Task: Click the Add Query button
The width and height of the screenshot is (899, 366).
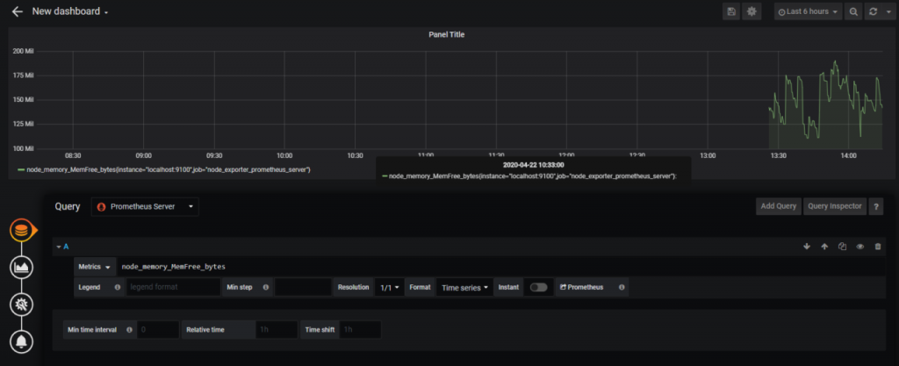Action: coord(778,206)
